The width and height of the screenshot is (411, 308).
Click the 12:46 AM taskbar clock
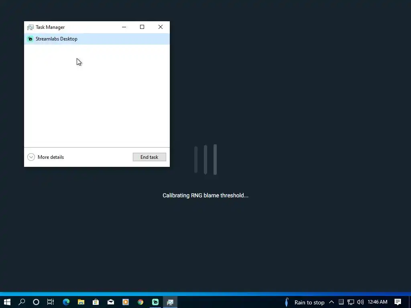(x=377, y=302)
